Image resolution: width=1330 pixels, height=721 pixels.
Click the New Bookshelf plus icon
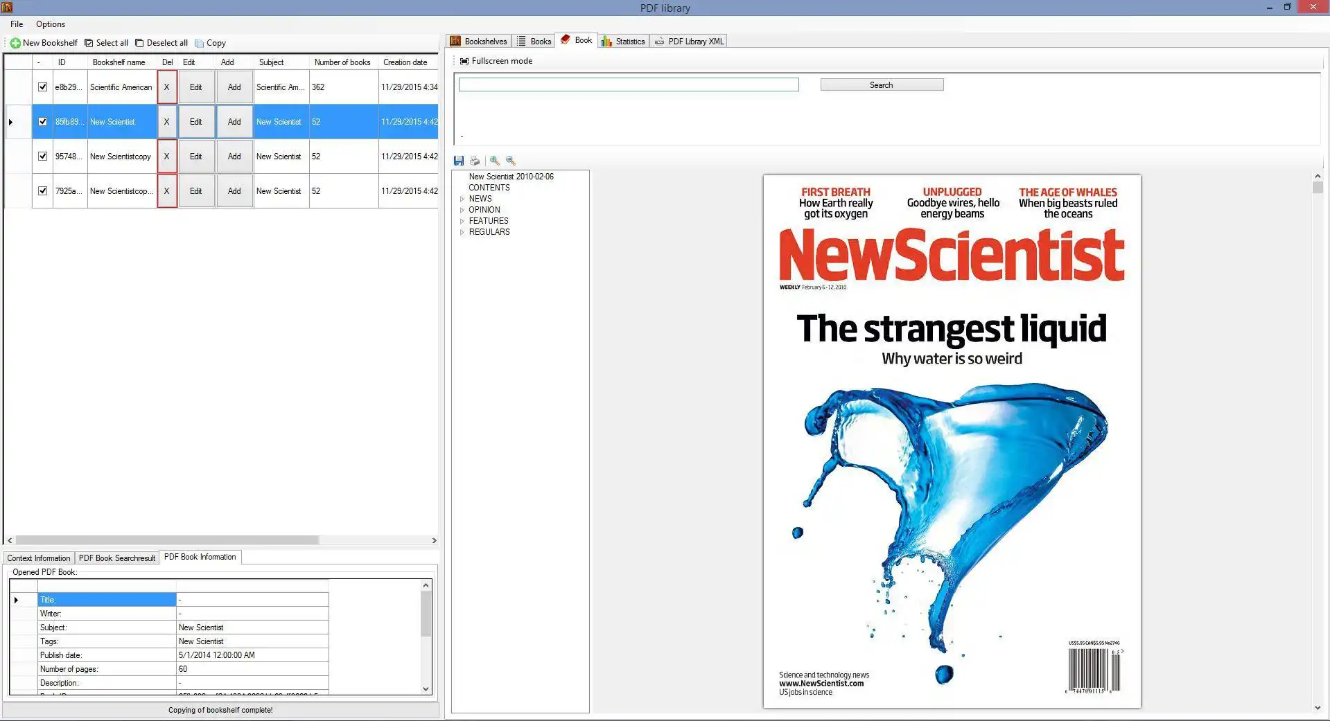(15, 43)
